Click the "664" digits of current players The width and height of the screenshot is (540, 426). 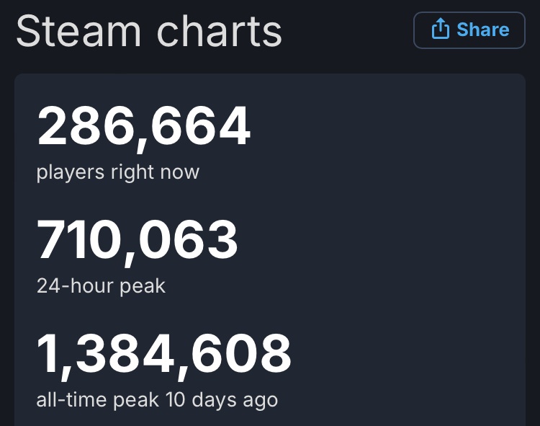point(201,126)
